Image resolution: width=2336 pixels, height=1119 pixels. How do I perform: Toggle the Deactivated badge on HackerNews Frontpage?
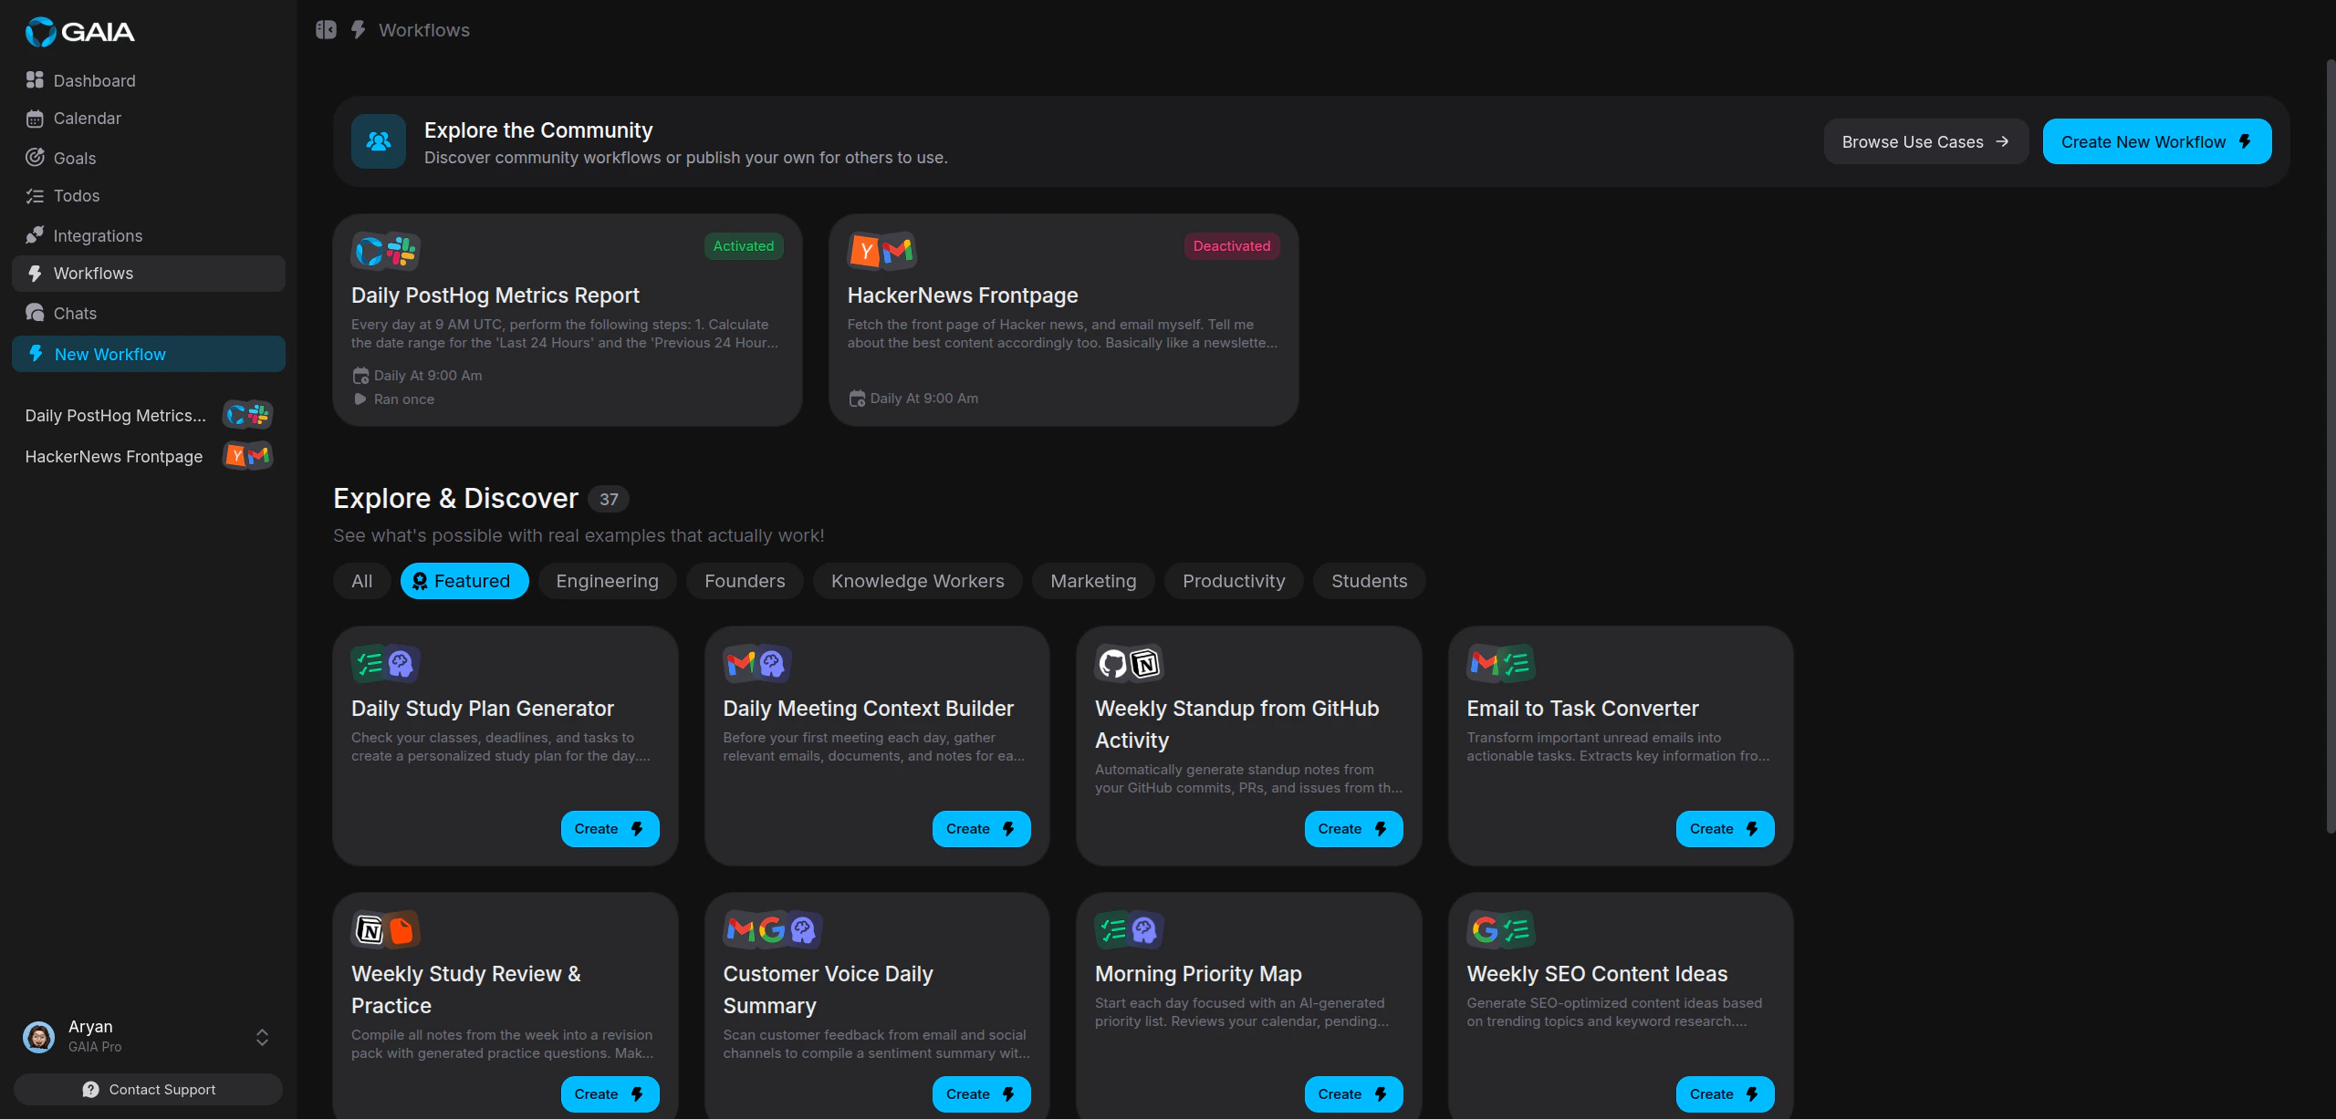pos(1230,246)
